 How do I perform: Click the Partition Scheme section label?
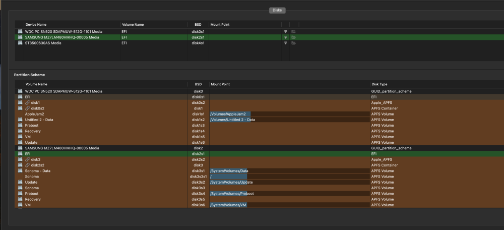click(x=29, y=75)
